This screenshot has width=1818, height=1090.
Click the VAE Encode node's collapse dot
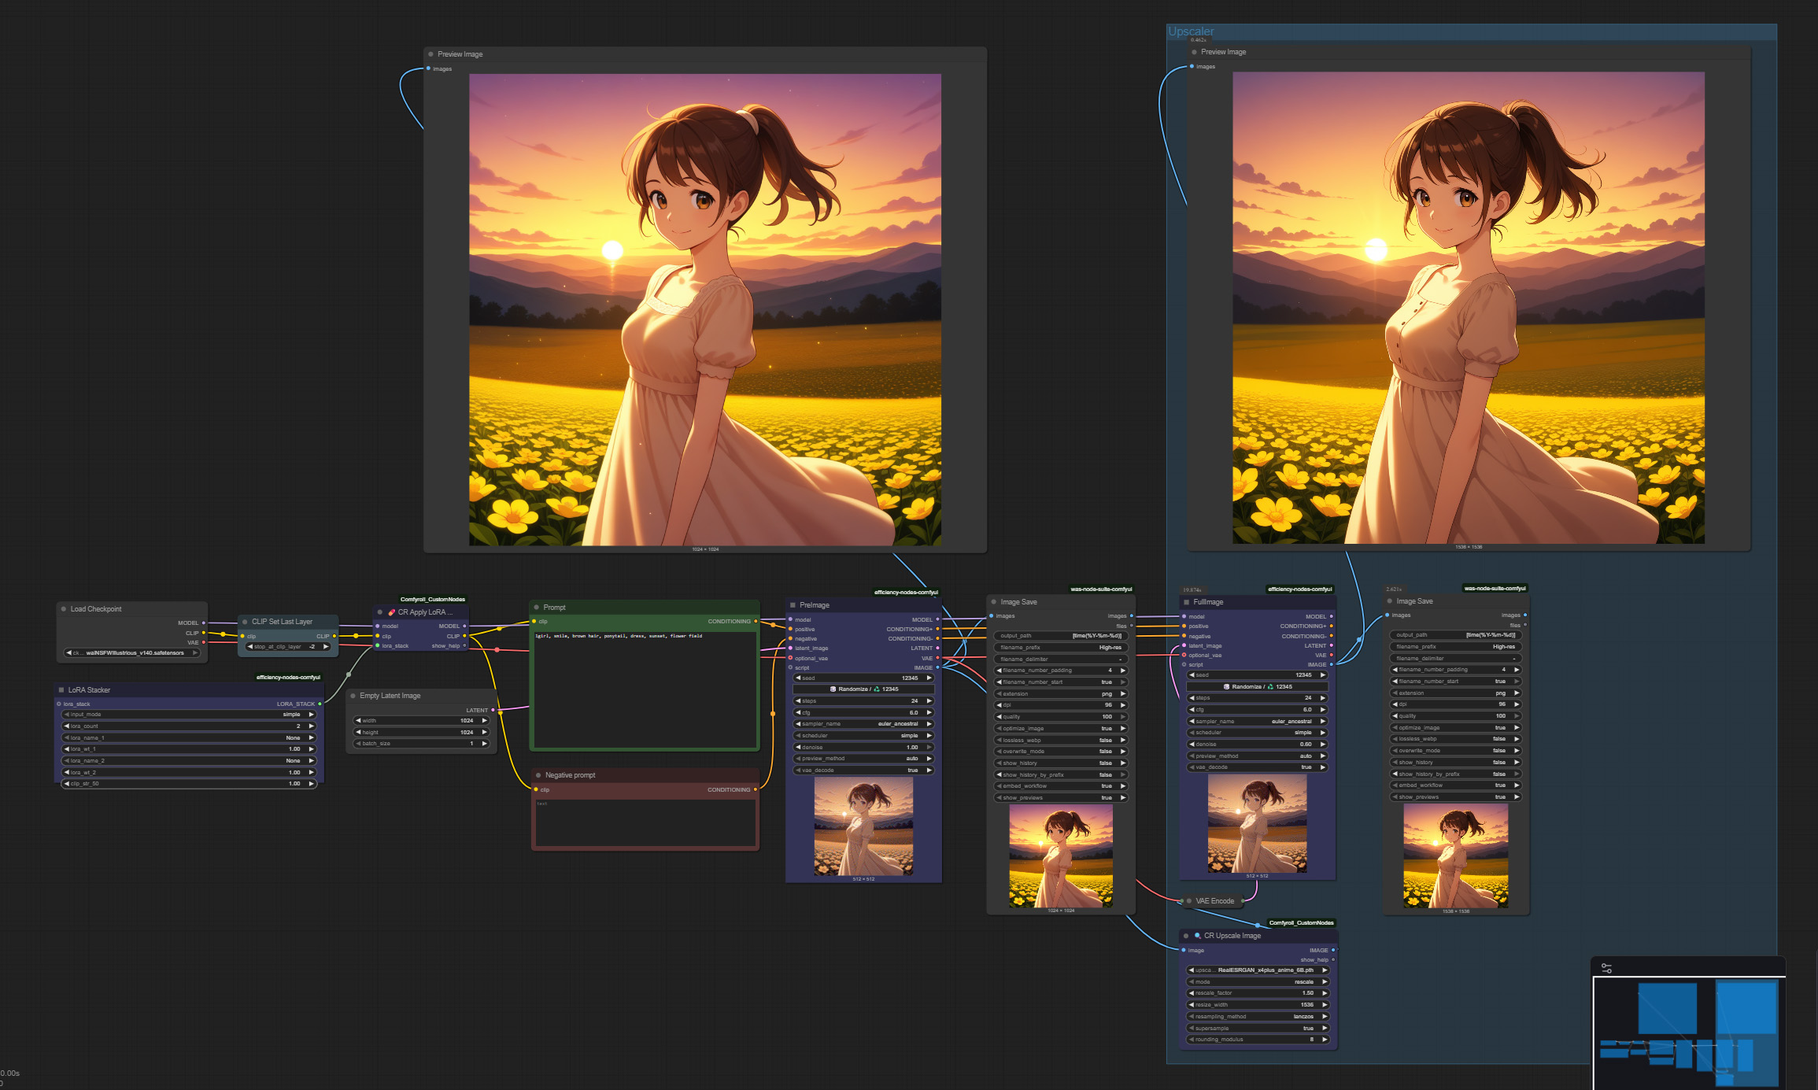(1188, 900)
